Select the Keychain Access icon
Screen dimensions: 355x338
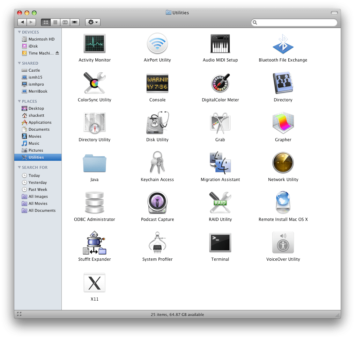pos(157,163)
